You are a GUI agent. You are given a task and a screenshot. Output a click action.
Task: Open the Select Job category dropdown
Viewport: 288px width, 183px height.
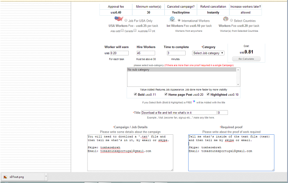[x=208, y=53]
